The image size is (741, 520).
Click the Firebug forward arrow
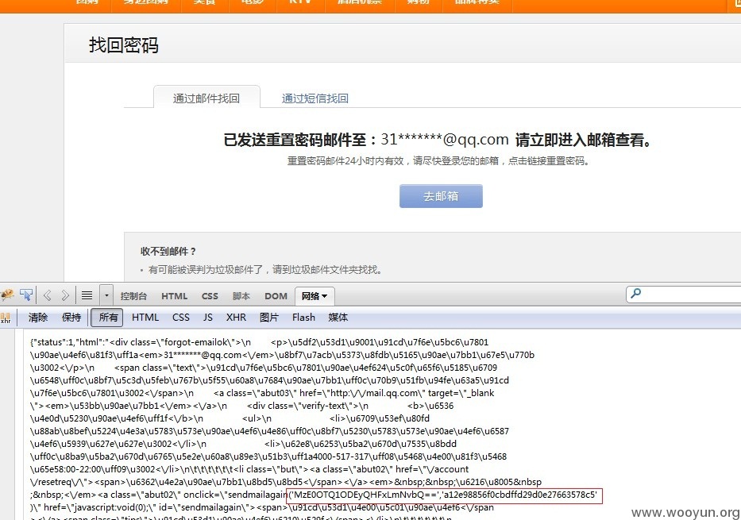point(65,295)
